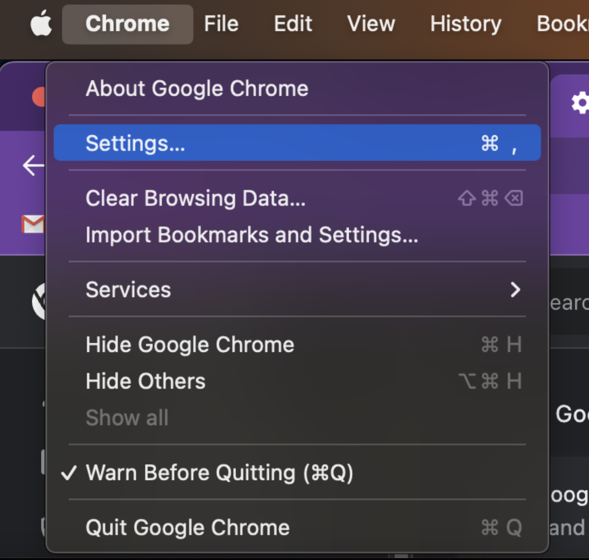589x560 pixels.
Task: Open the Apple menu
Action: (x=41, y=24)
